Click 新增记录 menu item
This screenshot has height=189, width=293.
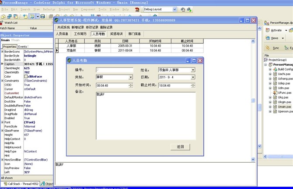click(x=78, y=27)
